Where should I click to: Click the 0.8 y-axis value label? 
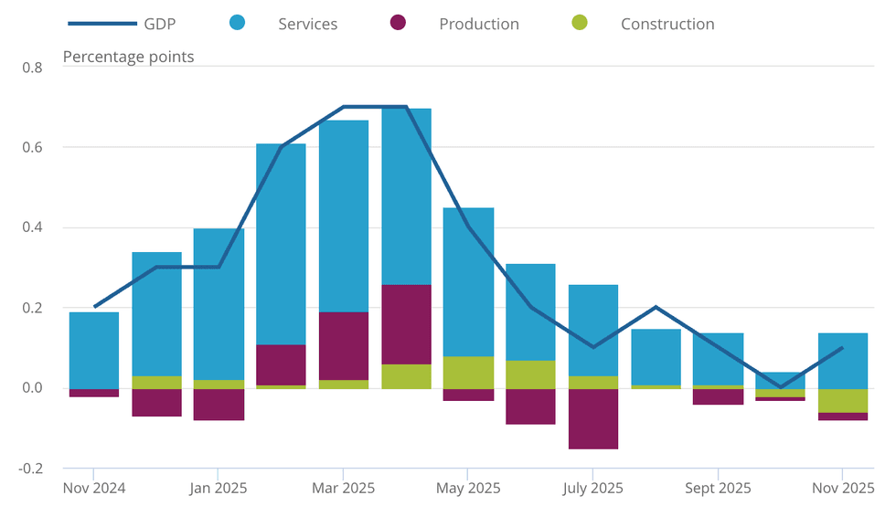(31, 67)
